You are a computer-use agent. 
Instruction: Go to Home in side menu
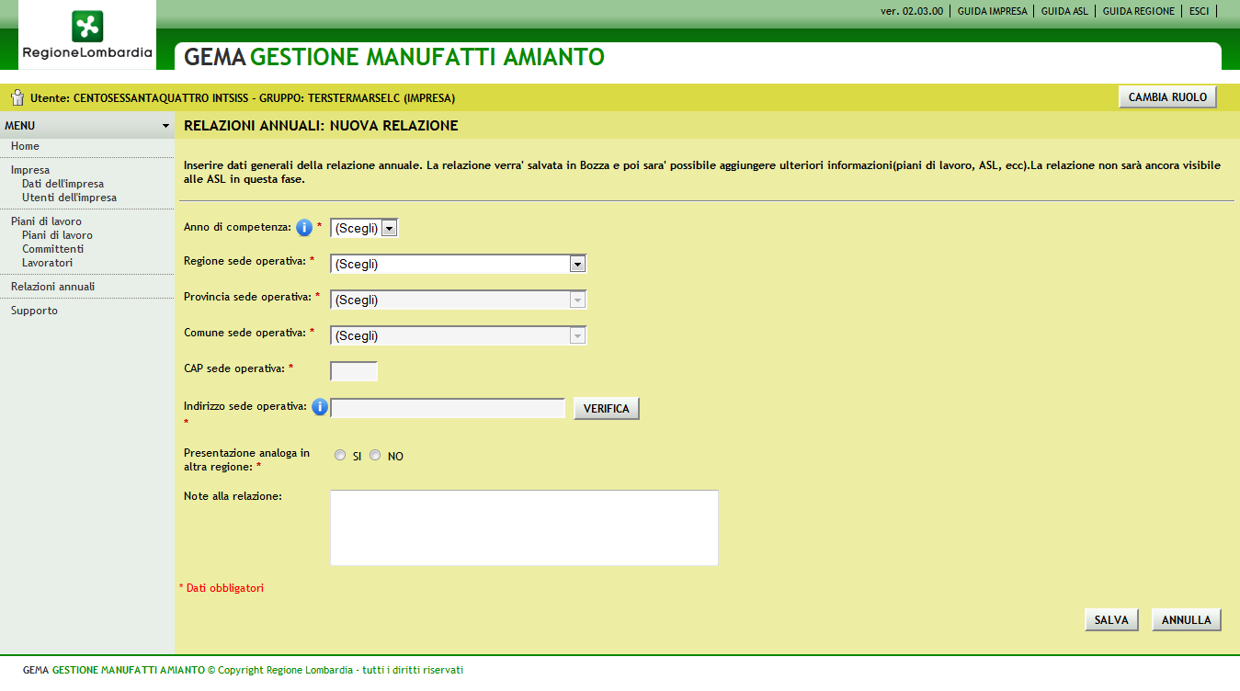coord(25,147)
